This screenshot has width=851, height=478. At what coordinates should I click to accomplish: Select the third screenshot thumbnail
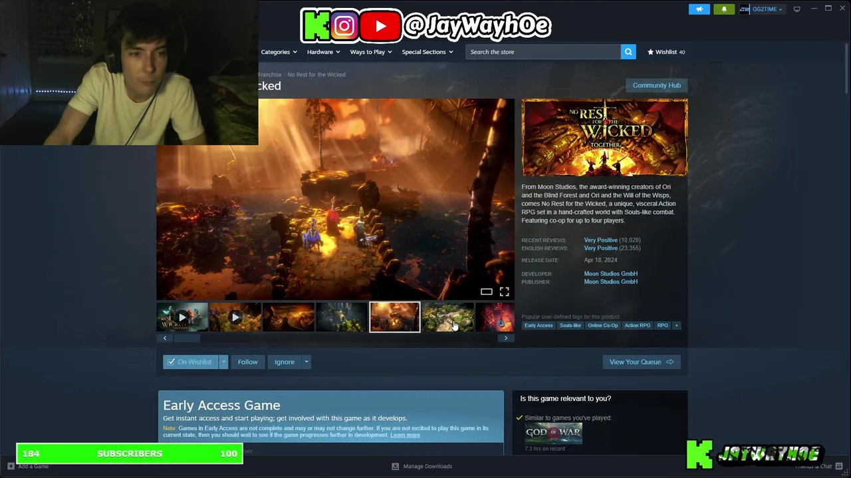point(289,317)
